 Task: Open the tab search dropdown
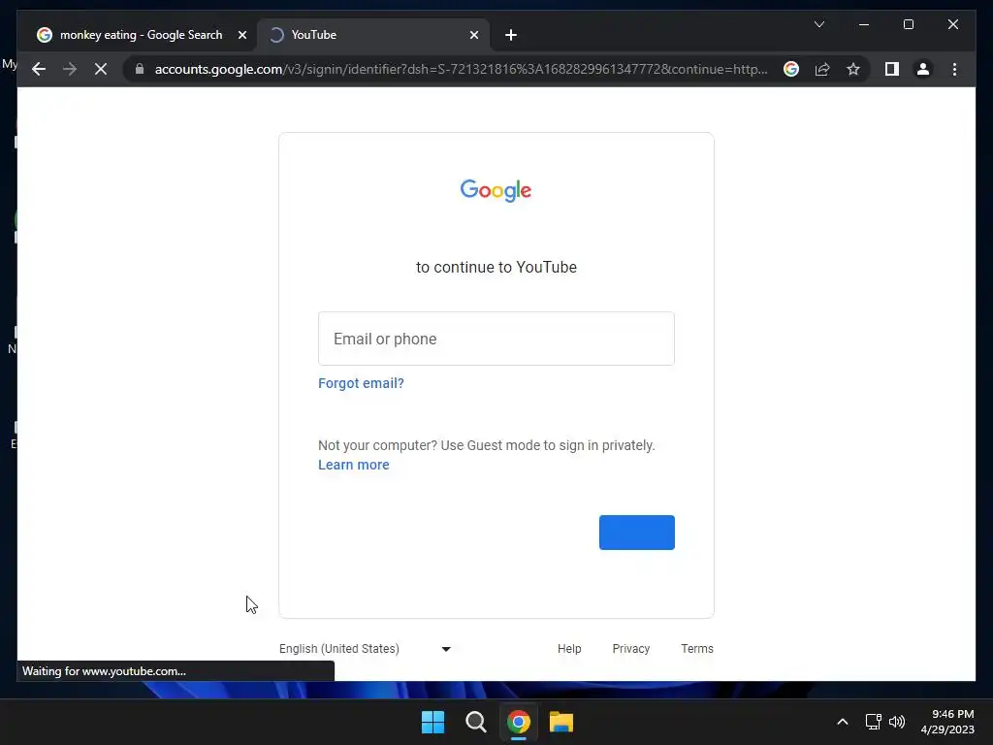818,24
